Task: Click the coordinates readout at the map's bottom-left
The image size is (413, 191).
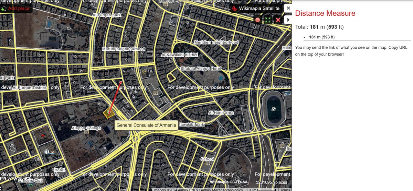Action: pos(16,179)
